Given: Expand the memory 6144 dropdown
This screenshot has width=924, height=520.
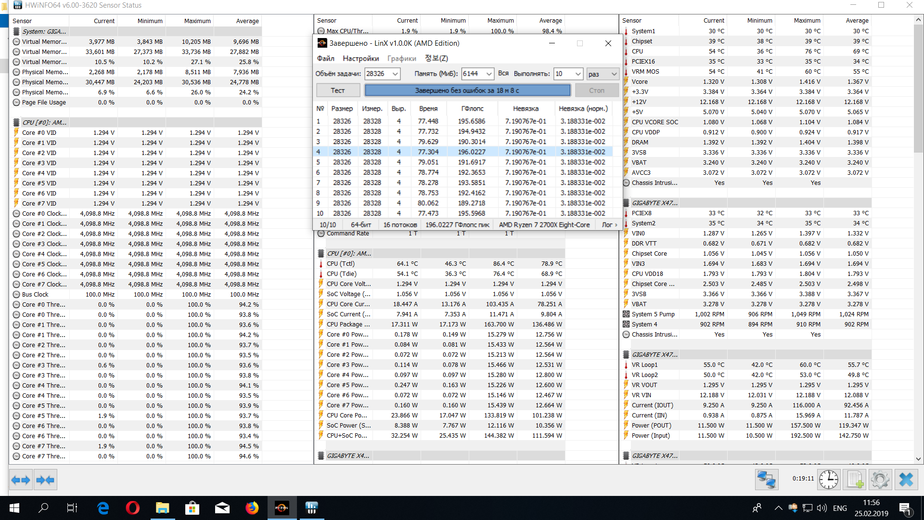Looking at the screenshot, I should click(x=489, y=74).
